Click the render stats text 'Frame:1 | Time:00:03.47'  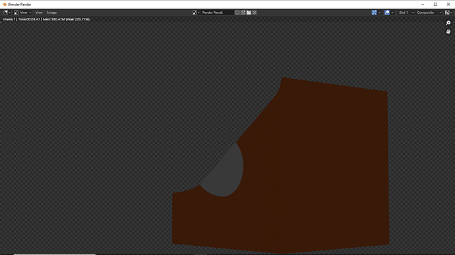point(22,19)
